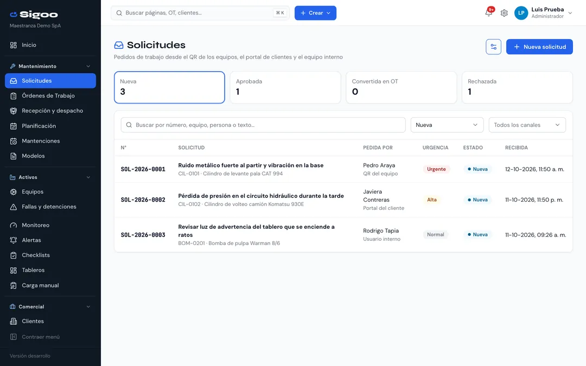Screen dimensions: 586x366
Task: Click the Mantenciones calendar-clock icon
Action: point(14,141)
